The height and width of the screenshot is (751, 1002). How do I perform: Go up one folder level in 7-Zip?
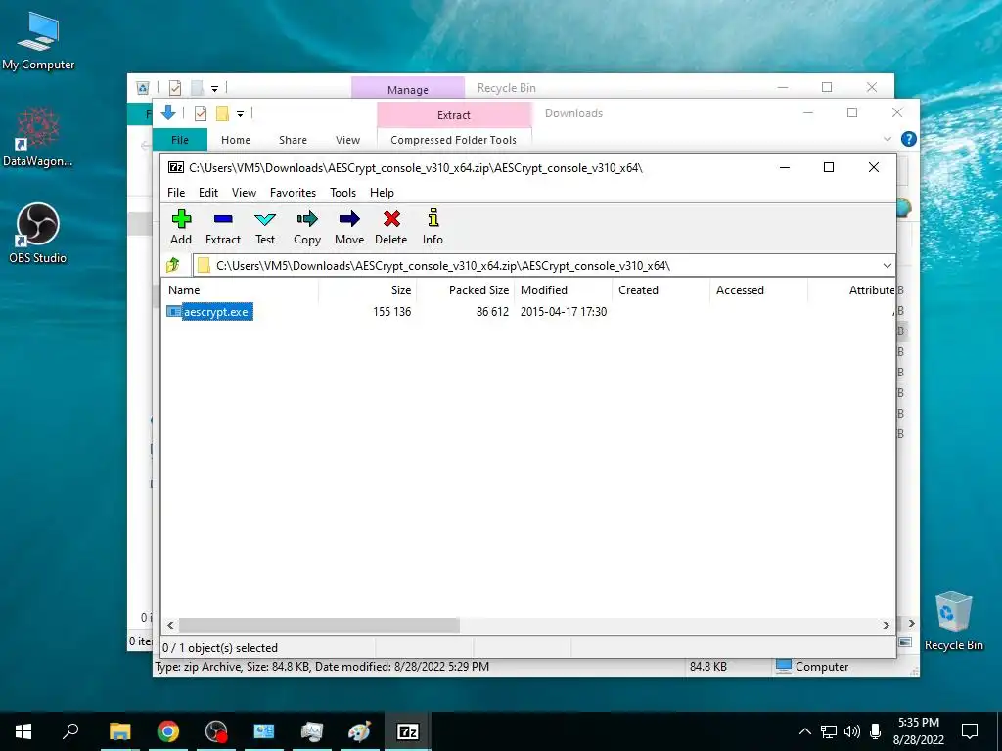point(173,265)
